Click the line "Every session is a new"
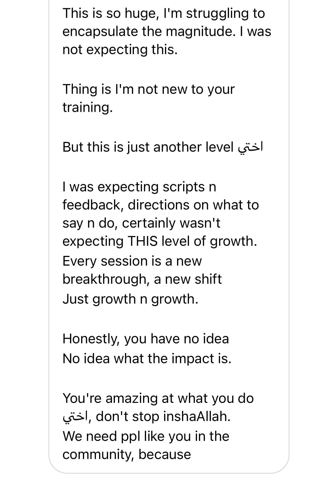Image resolution: width=324 pixels, height=478 pixels. pos(132,261)
